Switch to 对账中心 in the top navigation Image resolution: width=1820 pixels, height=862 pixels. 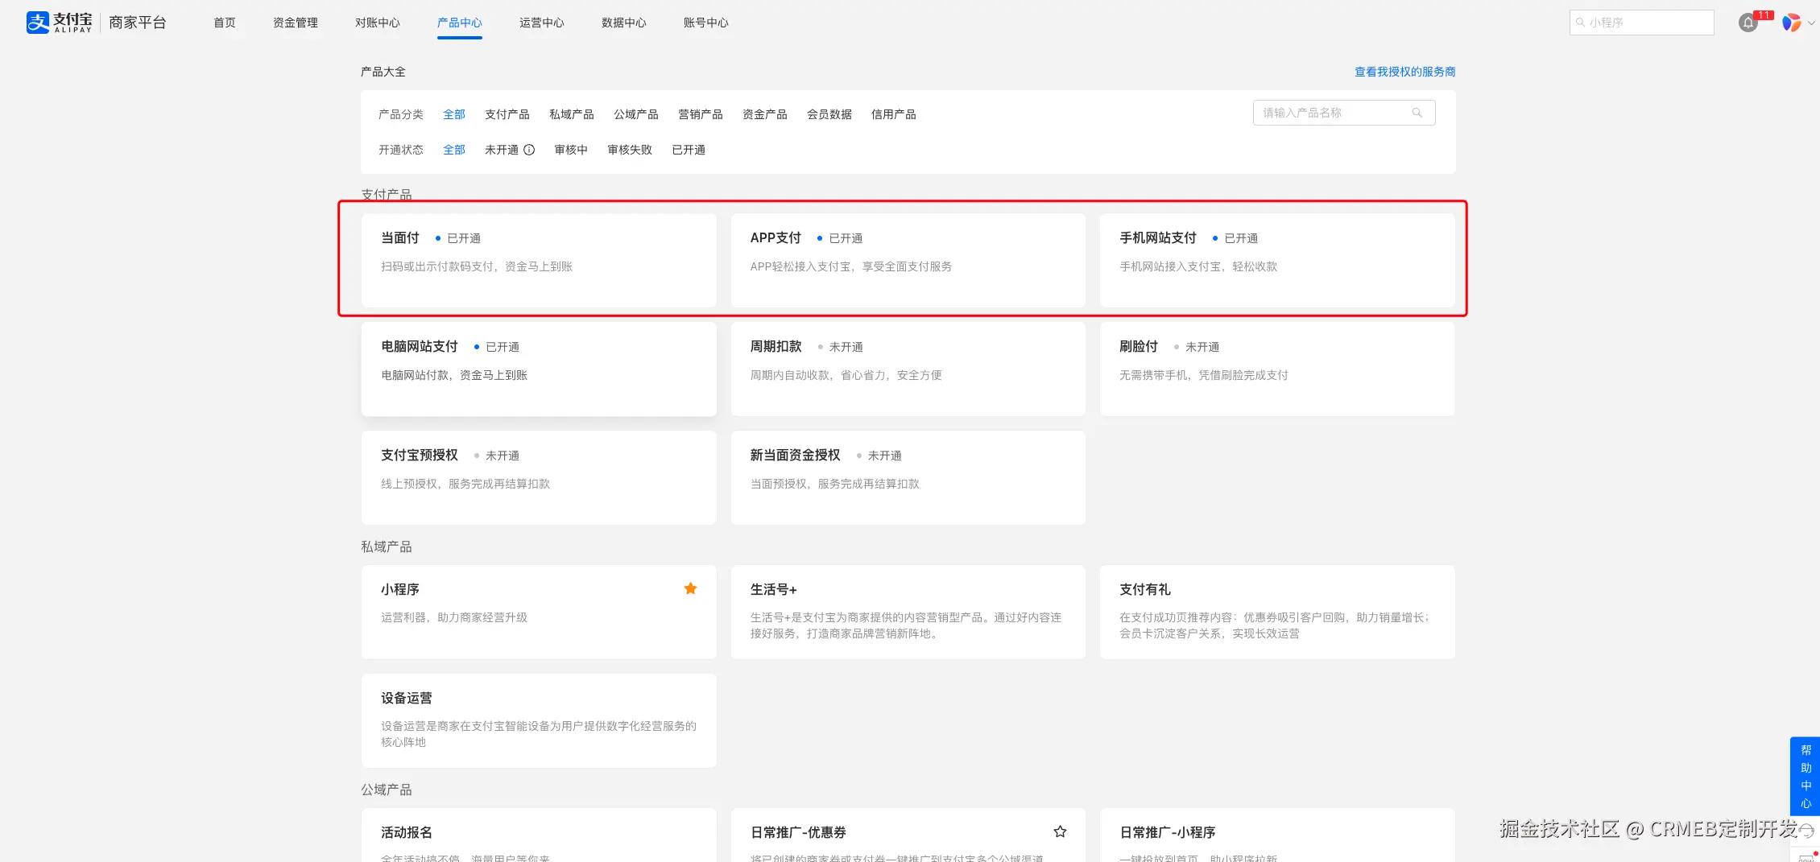(378, 23)
